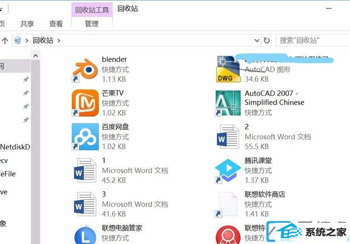Open the 管理 ribbon tab
350x244 pixels.
click(92, 23)
